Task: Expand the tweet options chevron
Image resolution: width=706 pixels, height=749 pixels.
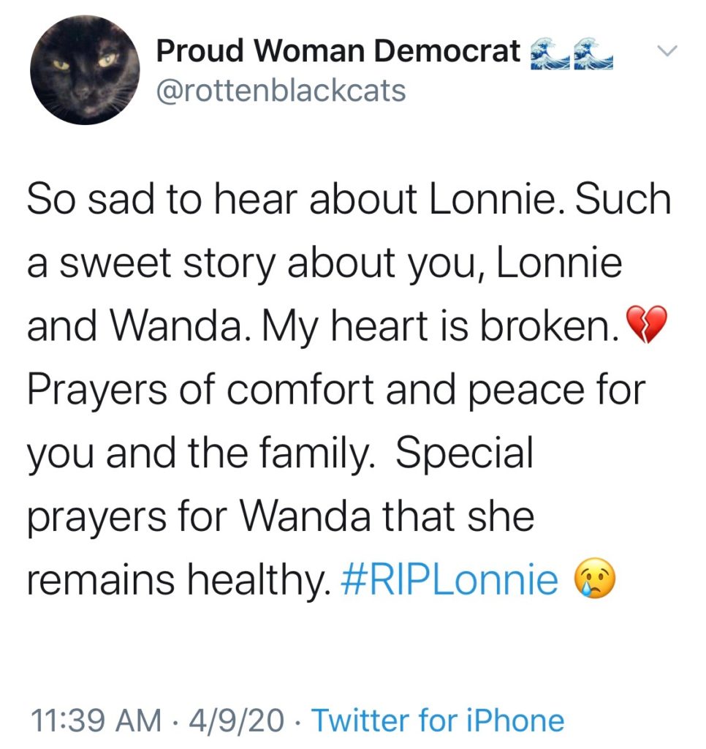Action: tap(667, 50)
